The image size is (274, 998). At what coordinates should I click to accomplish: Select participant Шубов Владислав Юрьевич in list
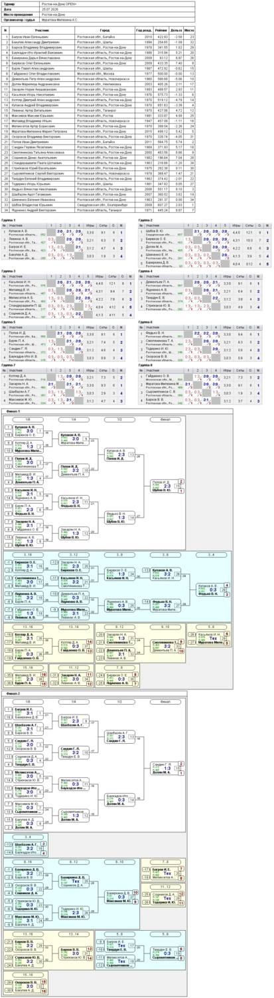(32, 205)
